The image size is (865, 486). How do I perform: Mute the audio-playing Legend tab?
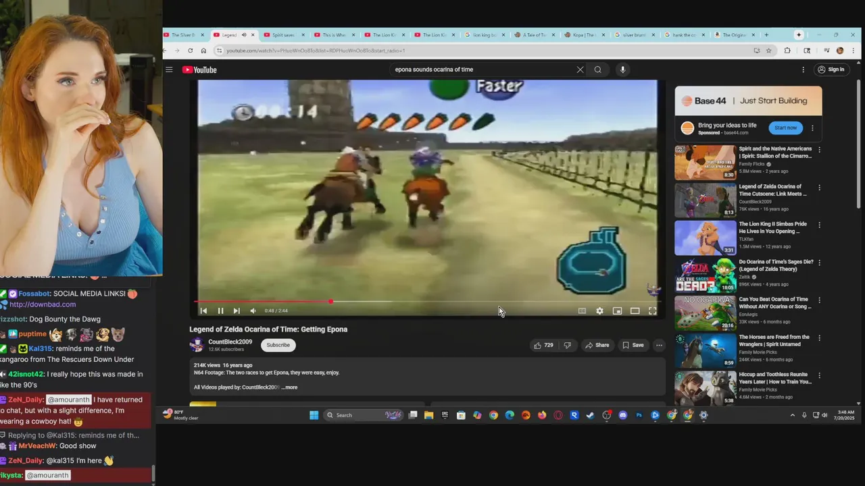click(244, 35)
